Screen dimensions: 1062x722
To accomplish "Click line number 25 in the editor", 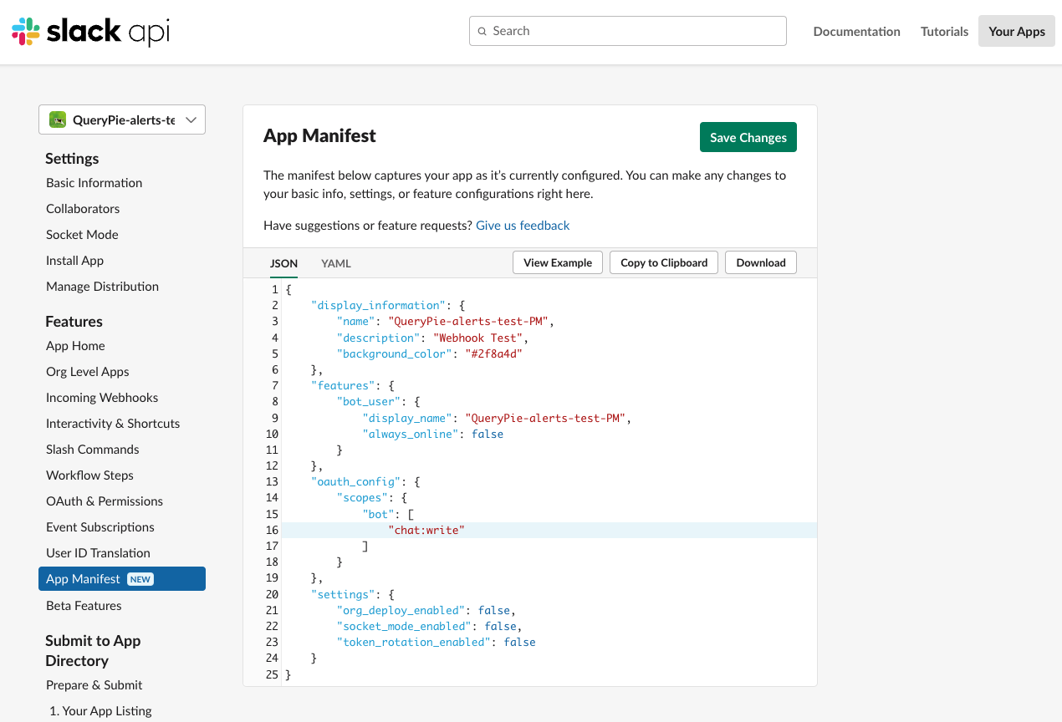I will tap(271, 675).
